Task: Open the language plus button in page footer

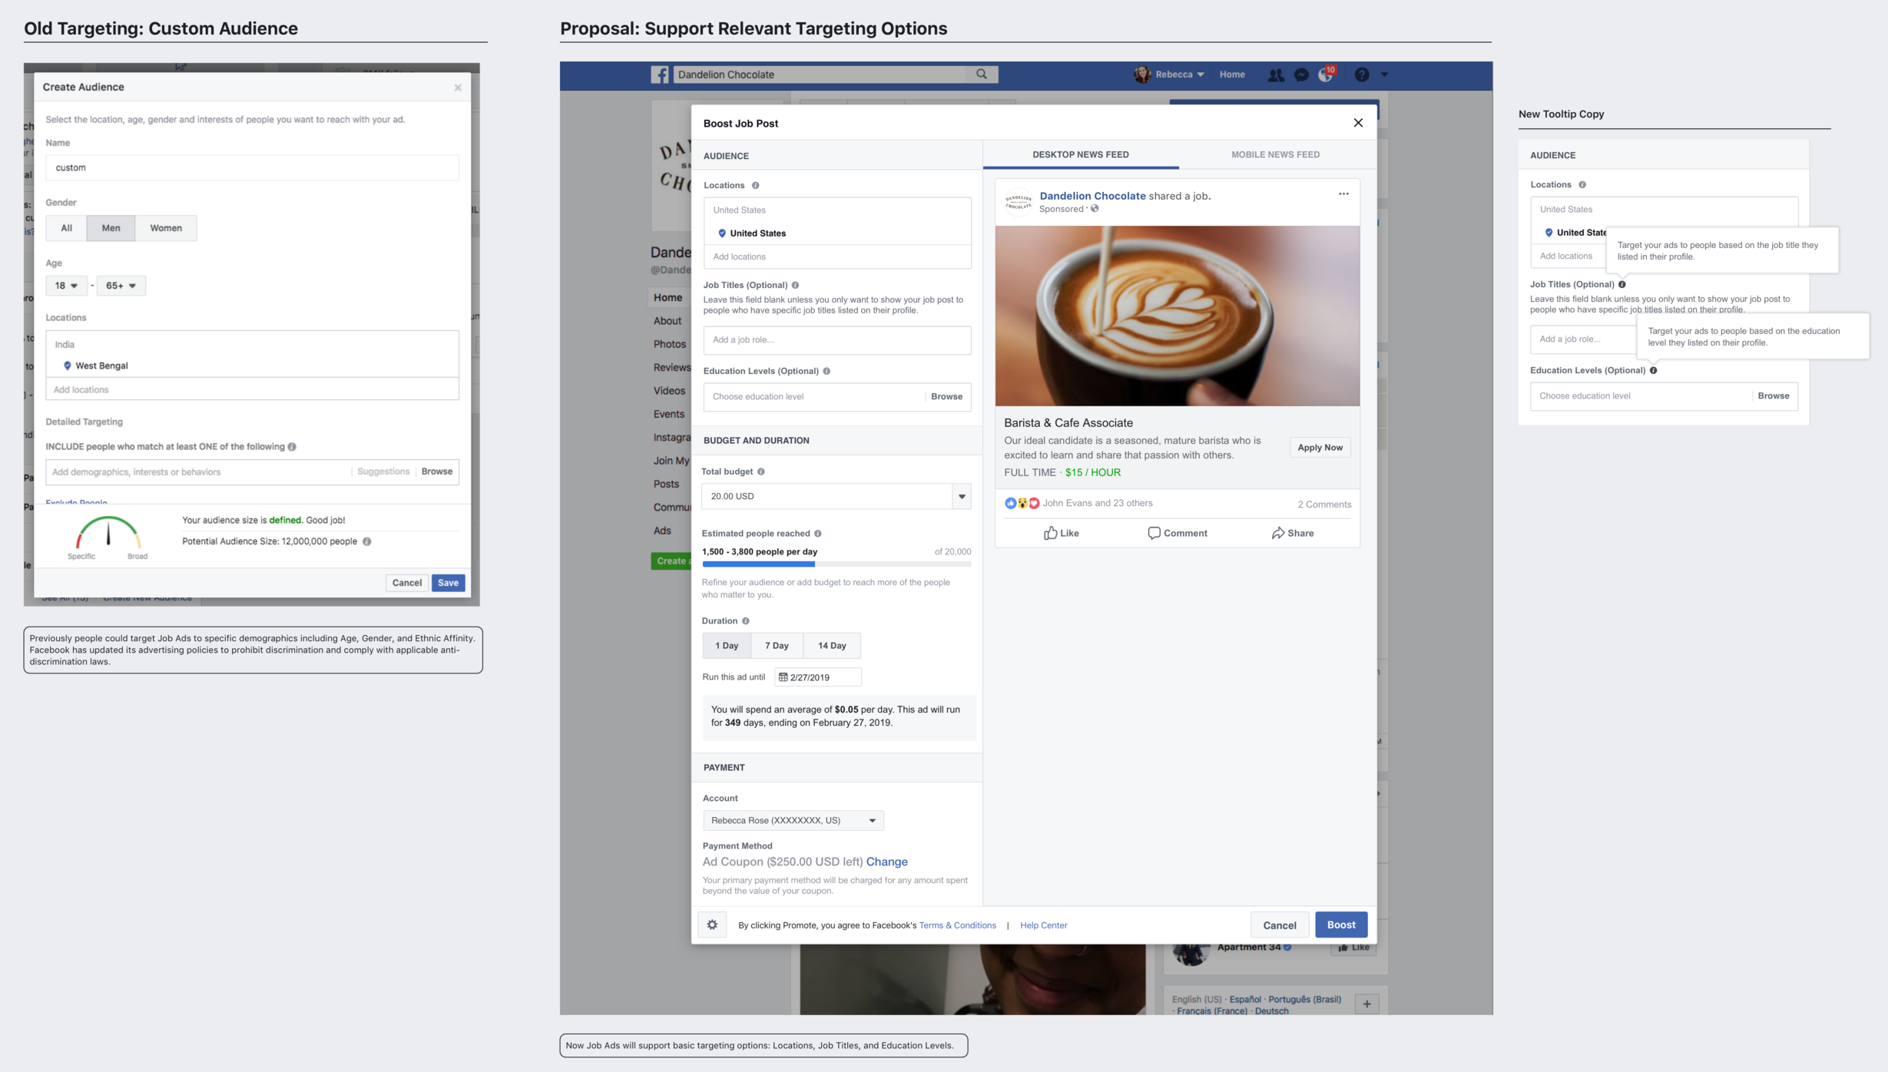Action: (1366, 1004)
